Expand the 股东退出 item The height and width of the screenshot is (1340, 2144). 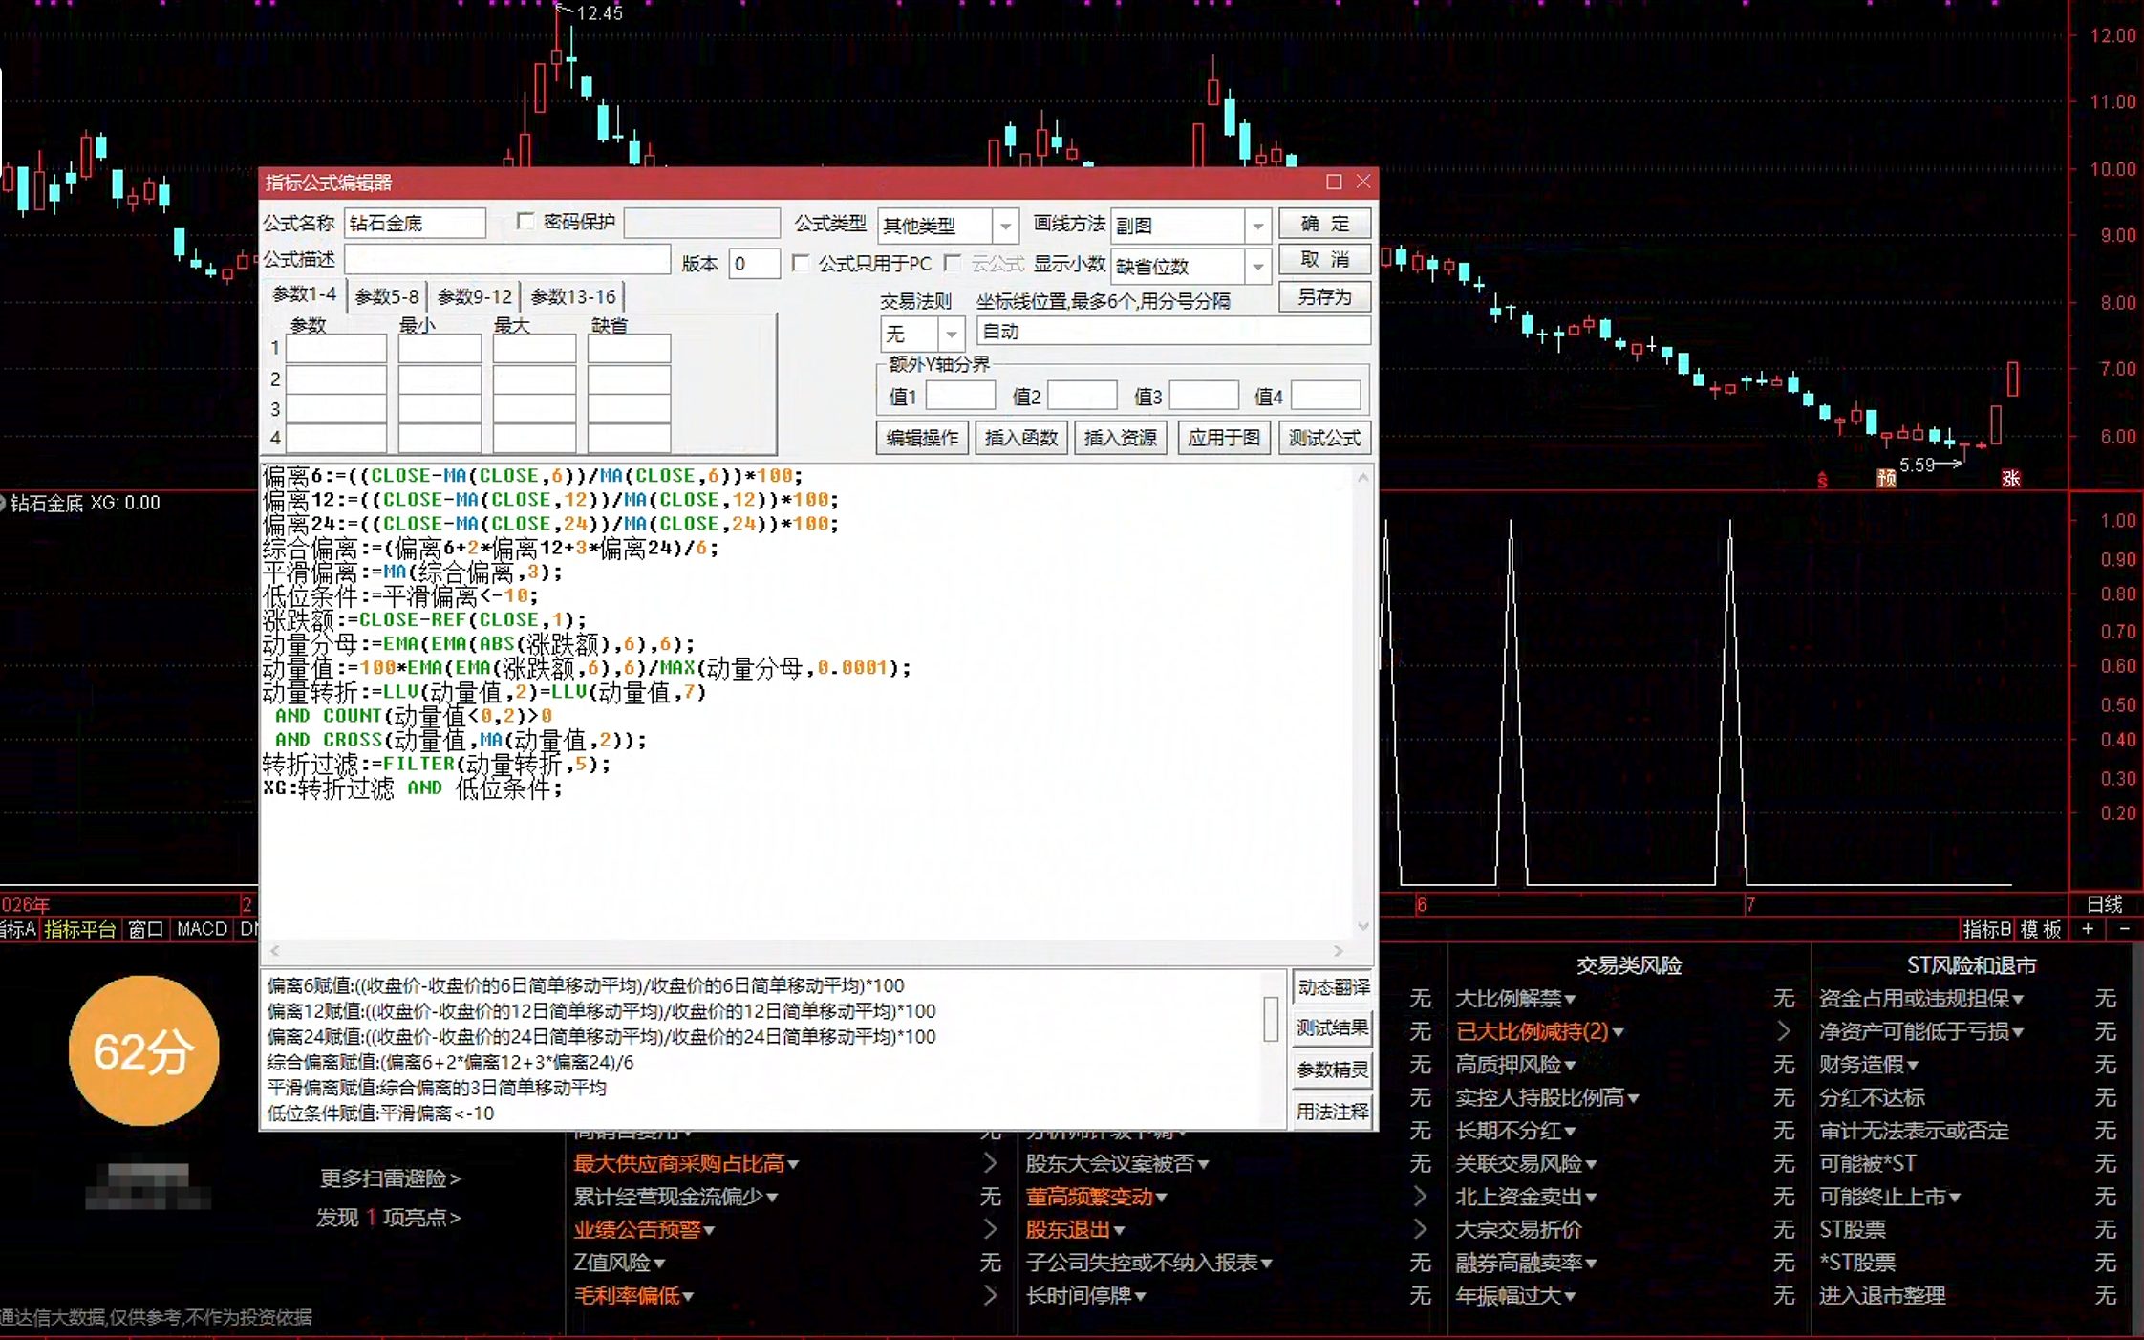1075,1229
